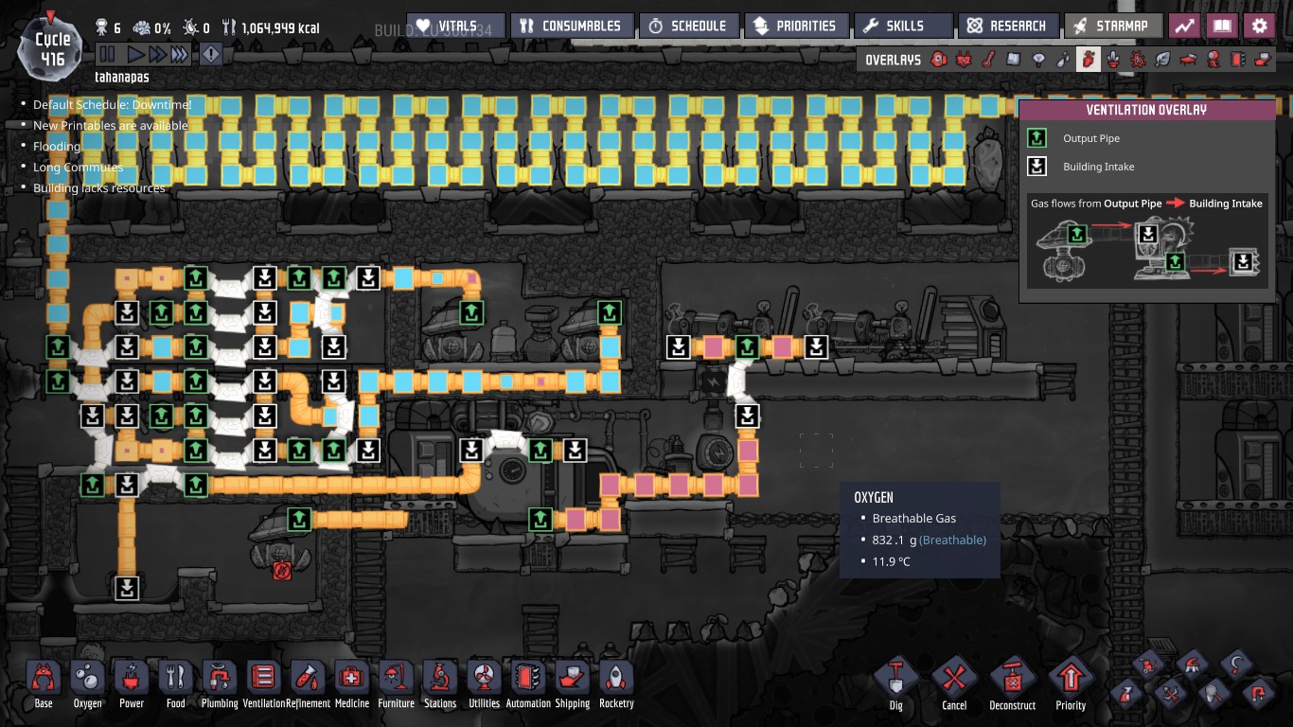Toggle the Farming overlay leaf icon
The image size is (1293, 727).
[x=1163, y=60]
